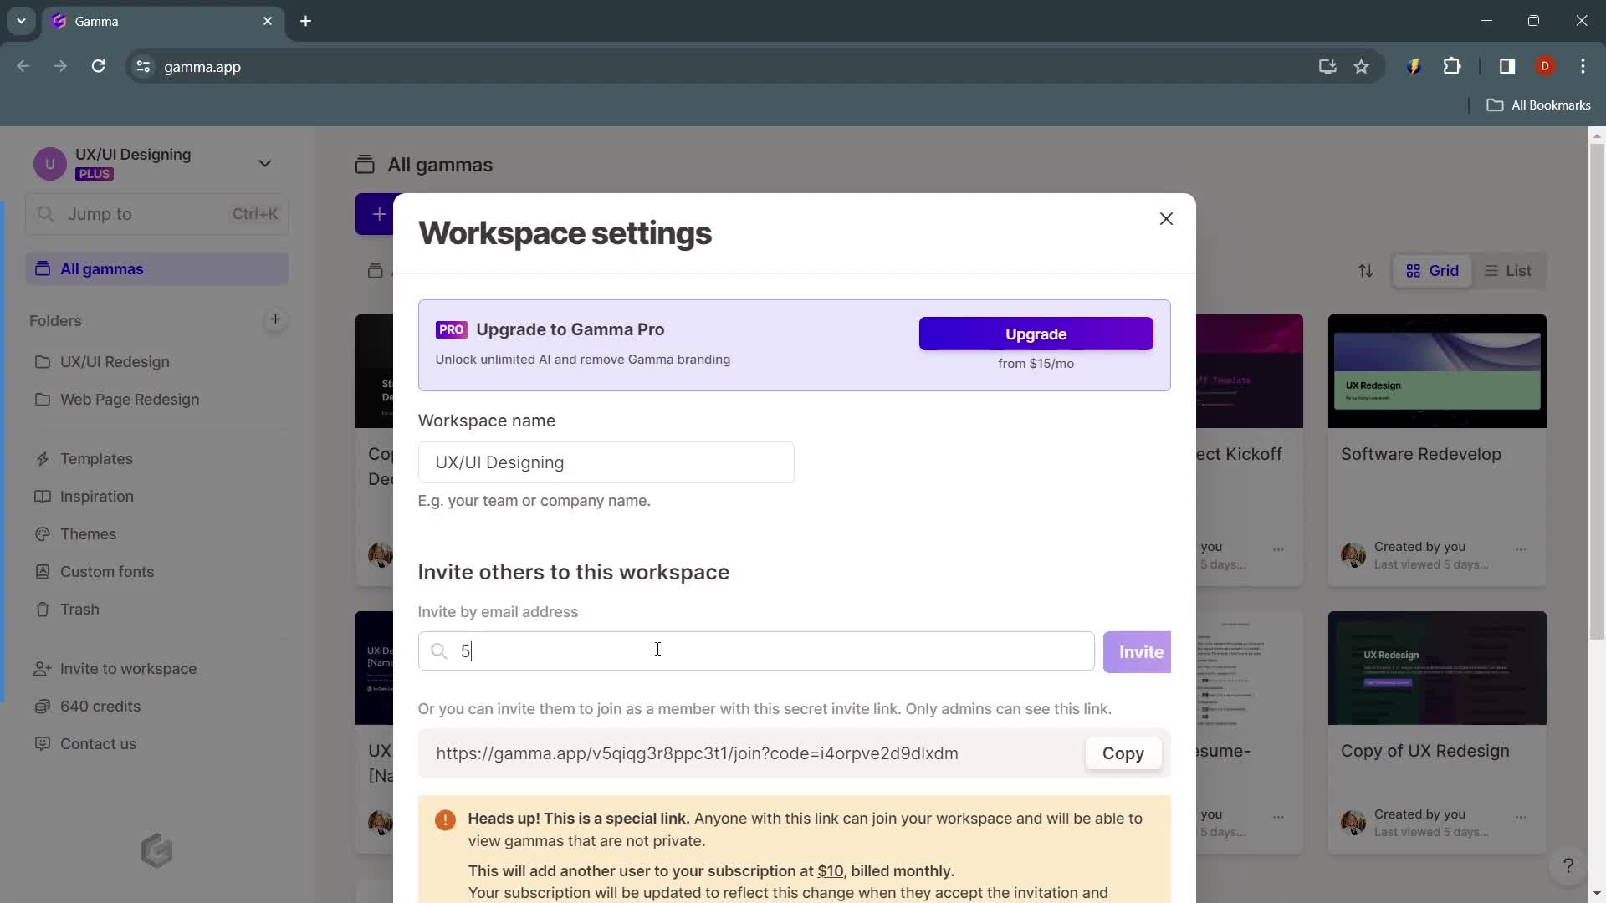Expand the UX/UI Designing workspace switcher
The image size is (1606, 903).
pyautogui.click(x=264, y=163)
